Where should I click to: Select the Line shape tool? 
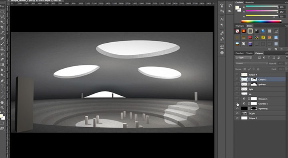tap(2, 97)
